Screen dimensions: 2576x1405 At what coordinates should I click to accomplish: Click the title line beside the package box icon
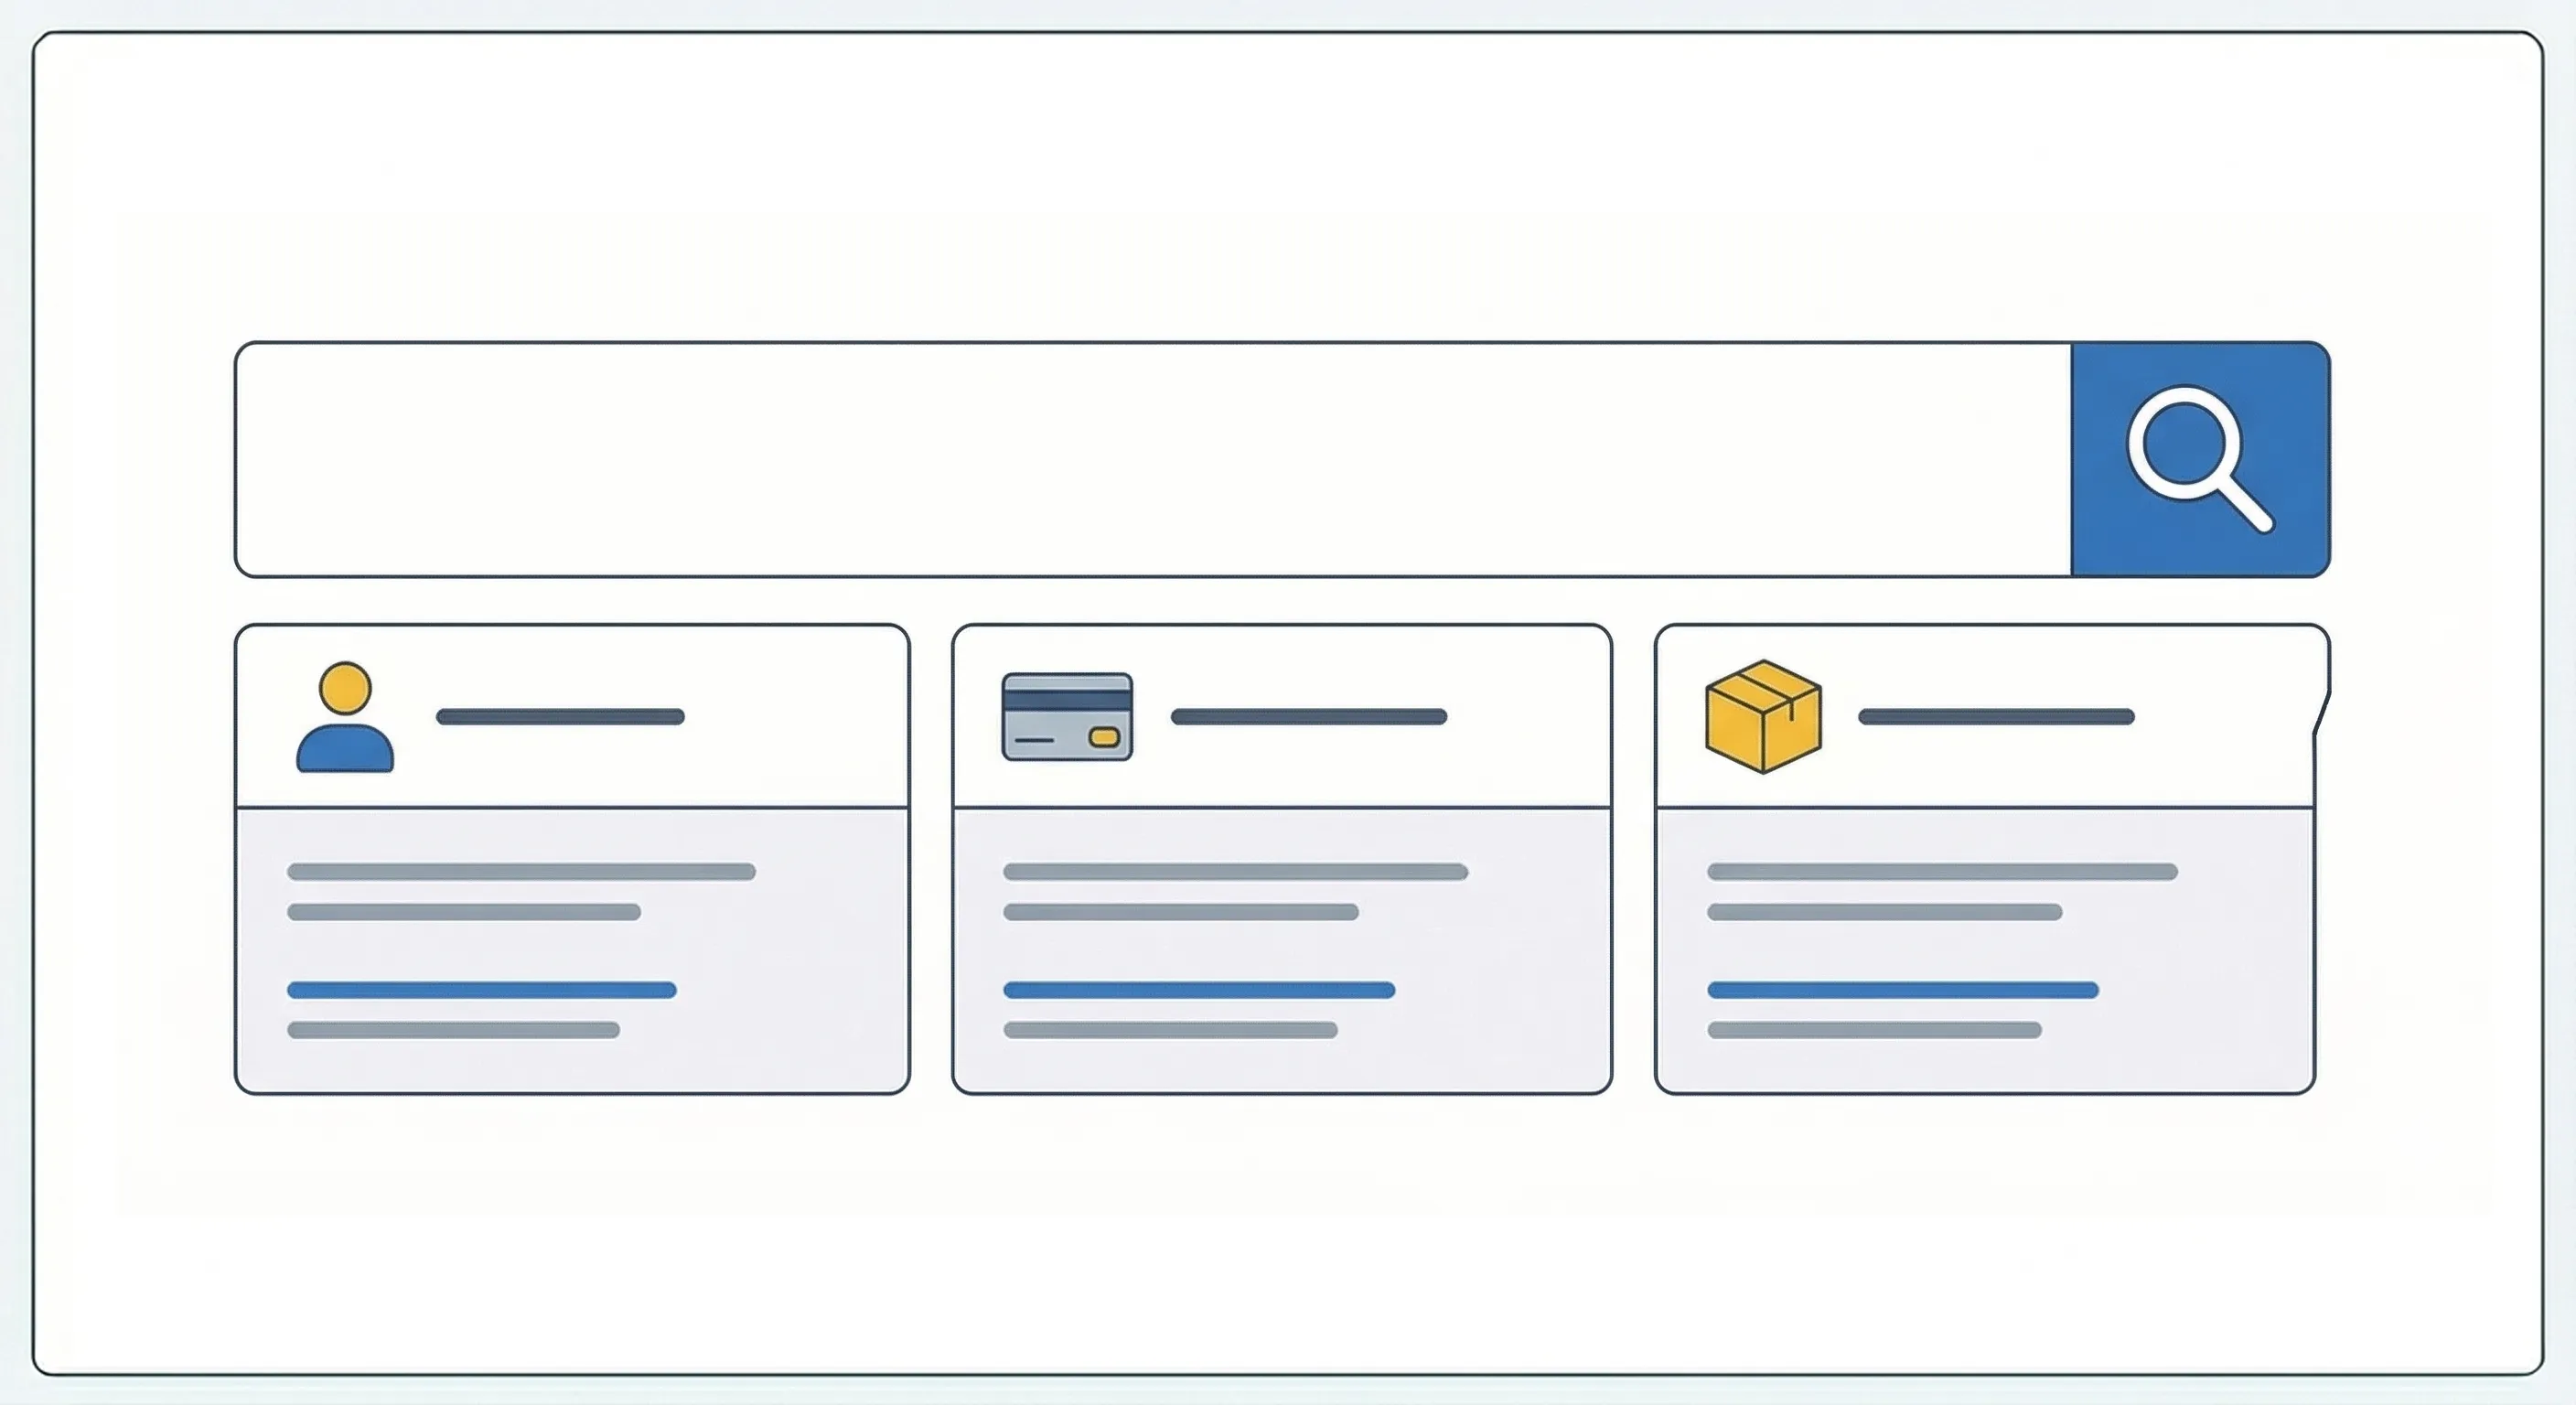point(1996,716)
